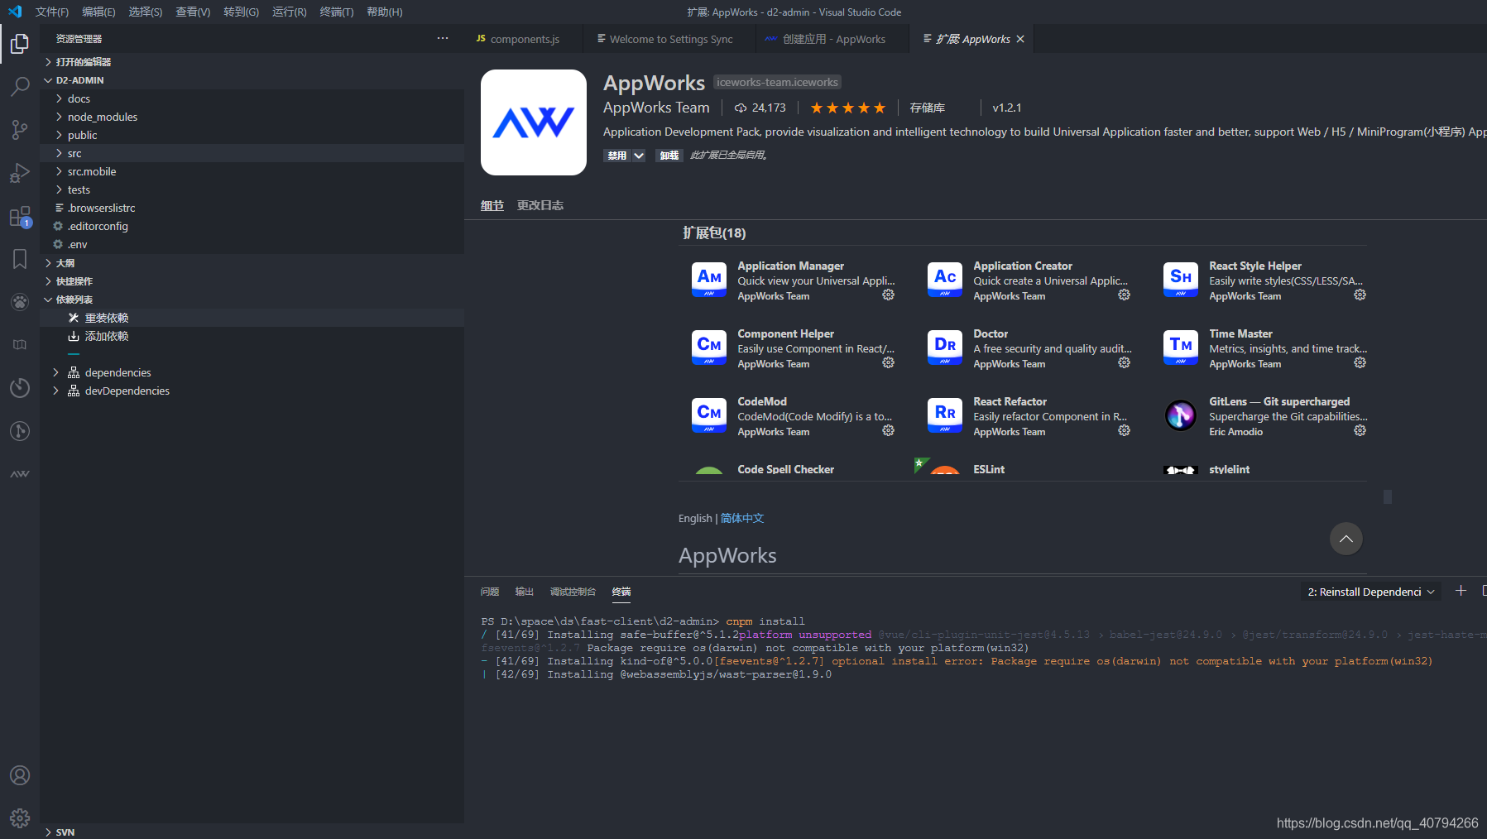1487x839 pixels.
Task: Open the .browserslistrc file
Action: (252, 208)
